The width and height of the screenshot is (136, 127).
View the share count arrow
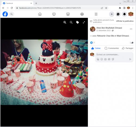click(x=132, y=43)
